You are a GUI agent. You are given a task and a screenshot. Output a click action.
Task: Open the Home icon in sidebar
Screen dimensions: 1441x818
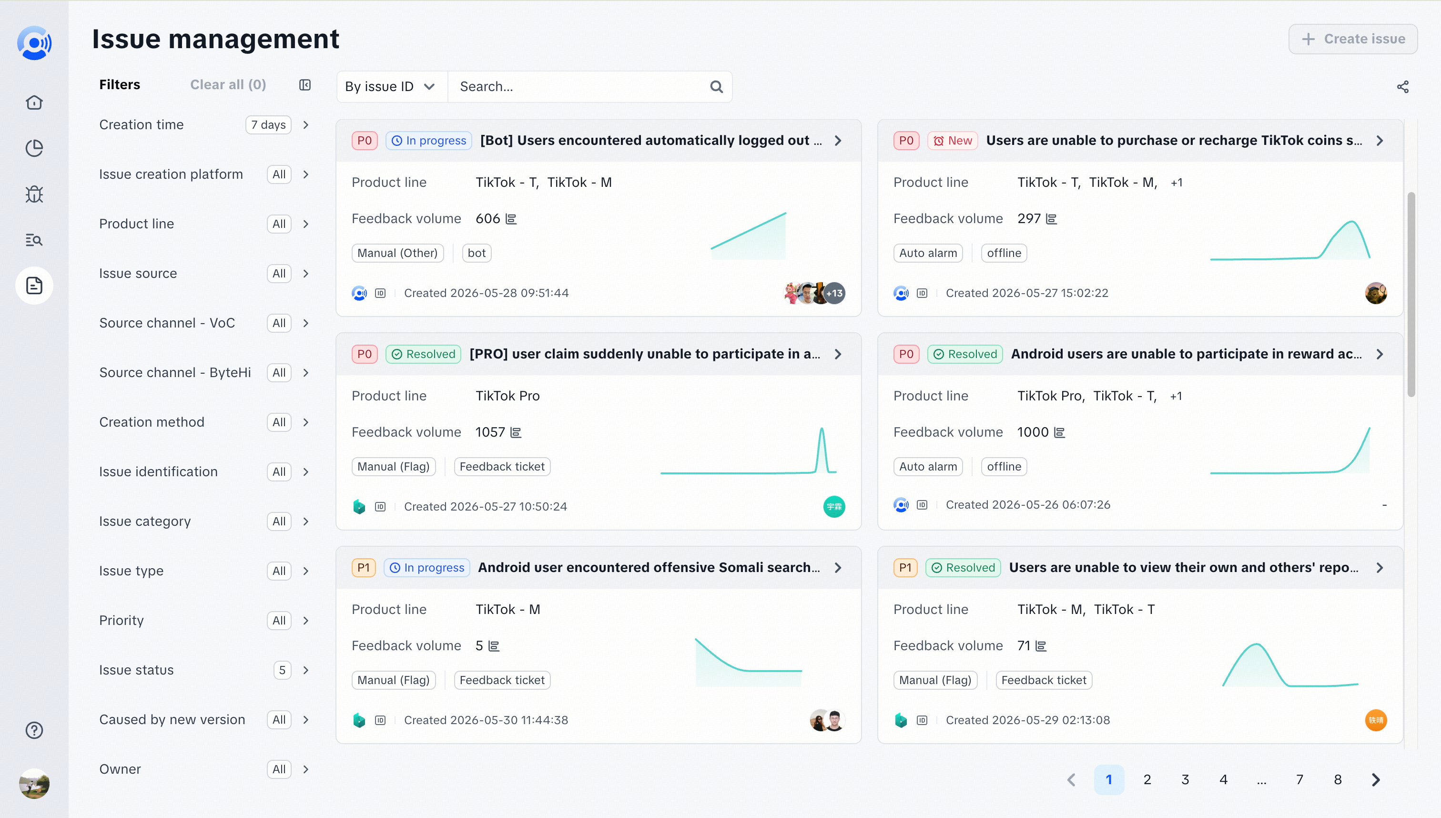pos(34,102)
